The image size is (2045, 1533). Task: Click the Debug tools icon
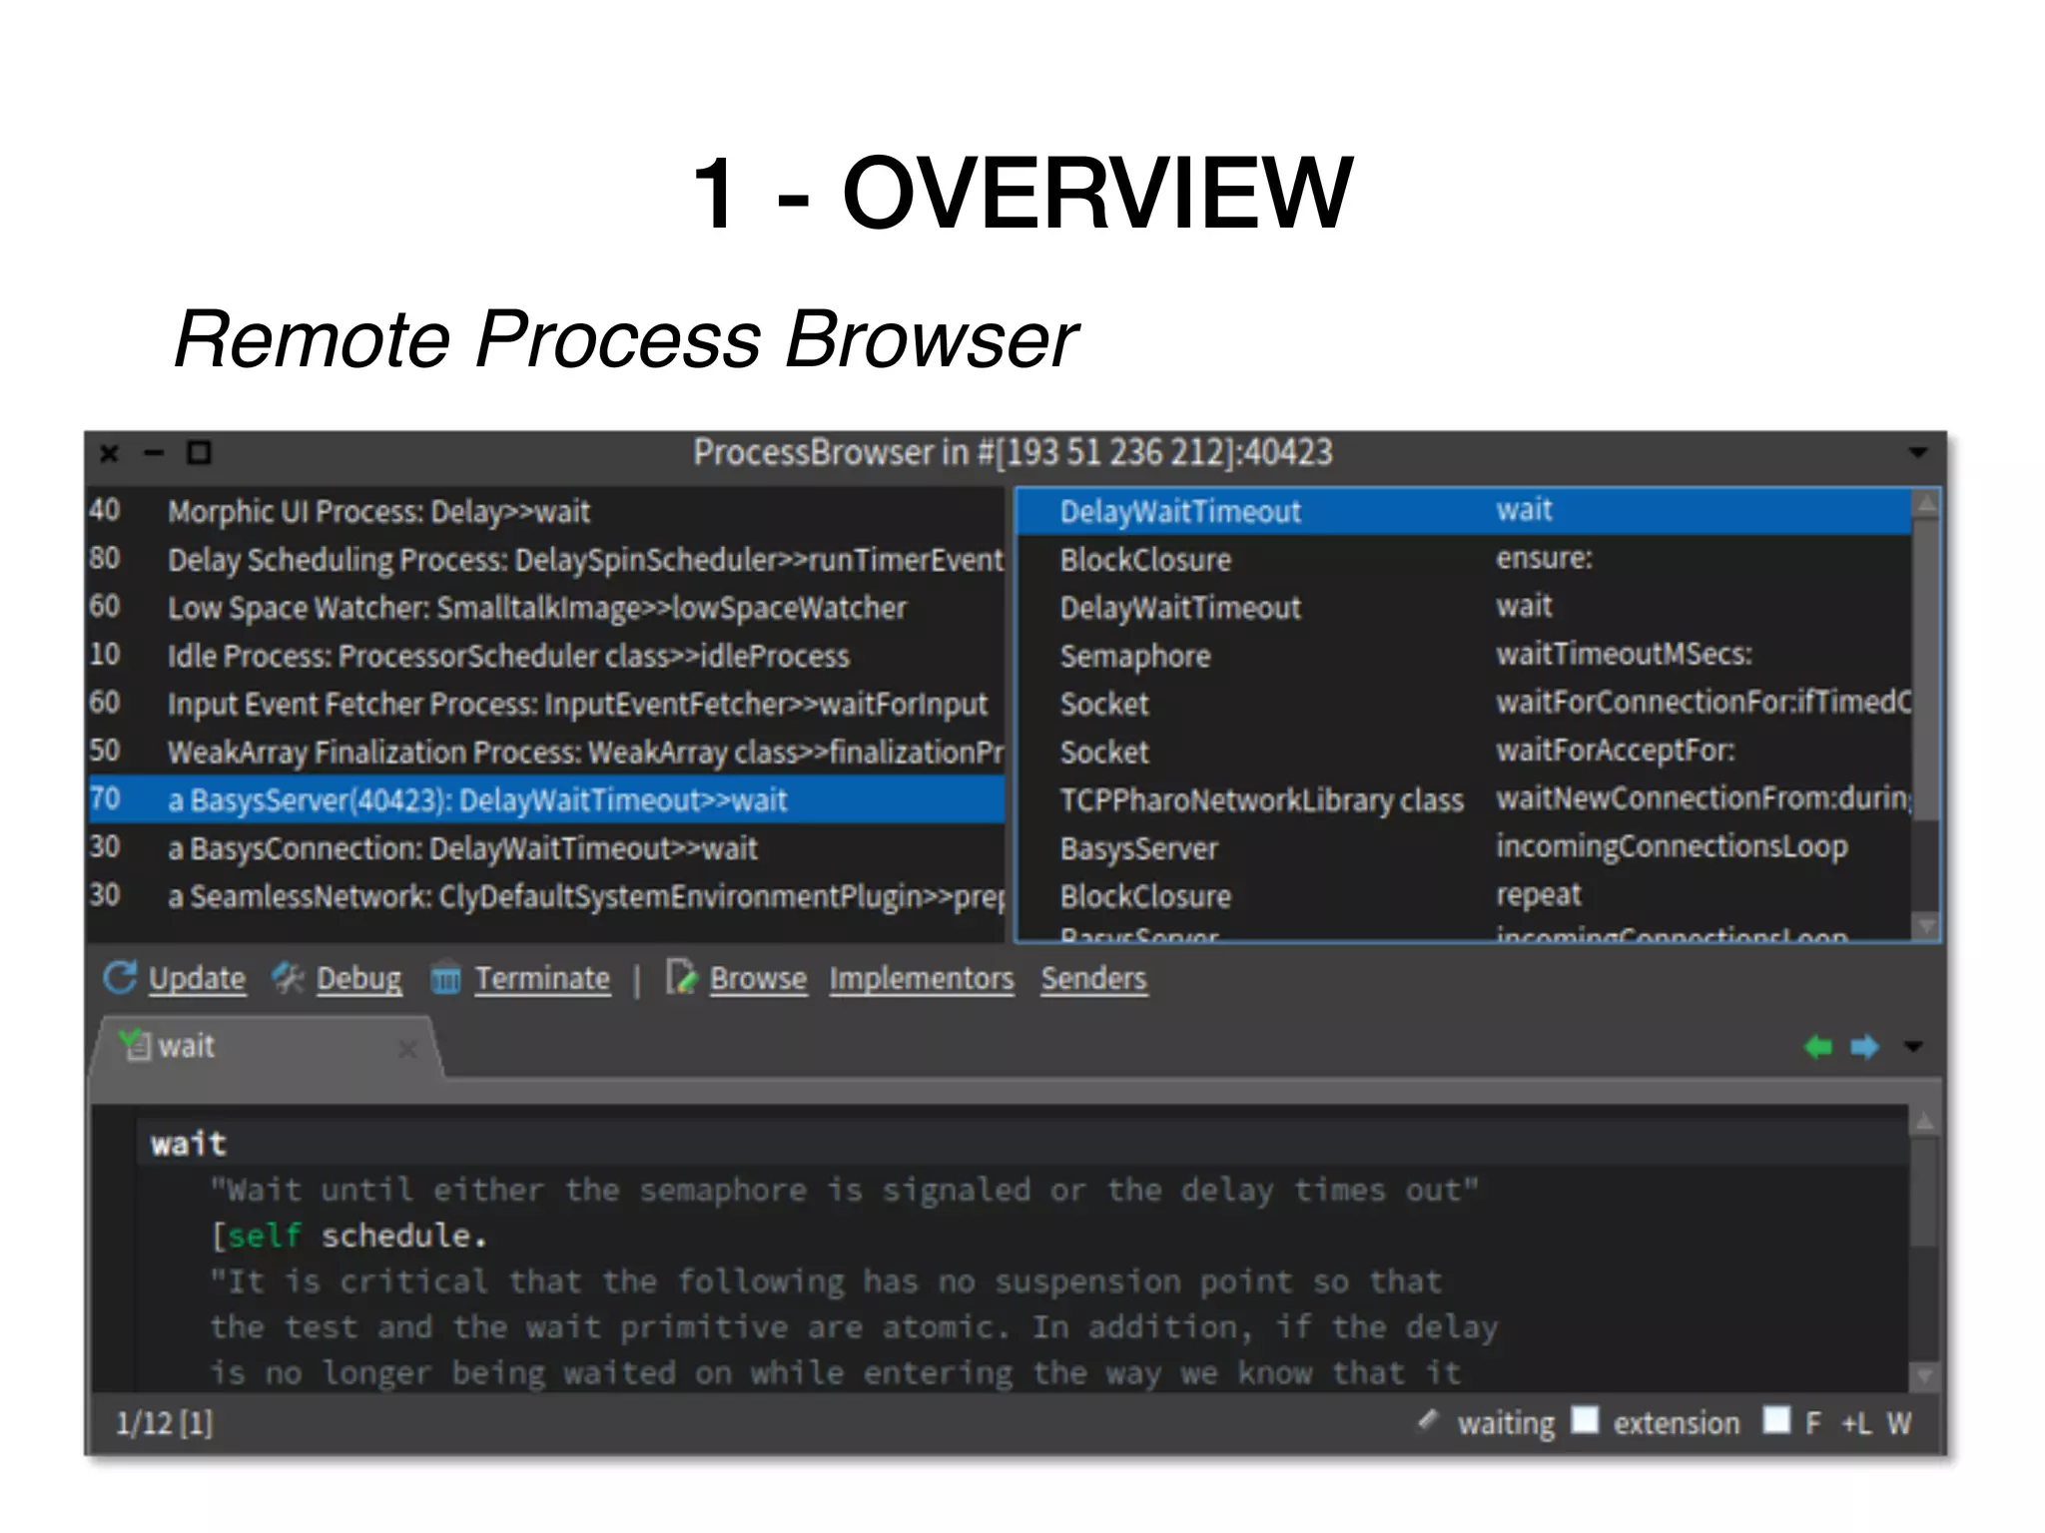[x=289, y=978]
